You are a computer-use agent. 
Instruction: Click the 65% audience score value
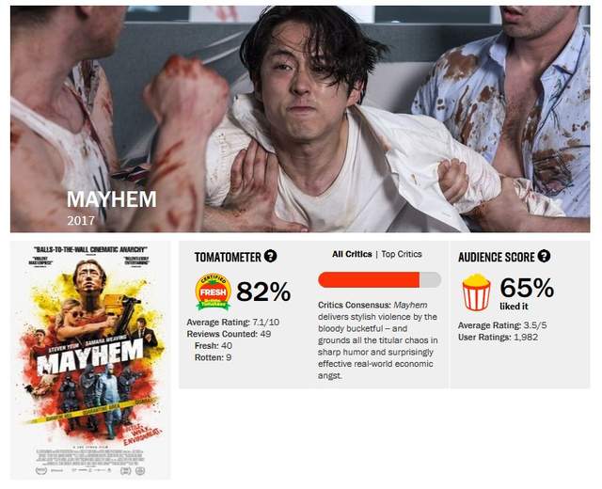tap(527, 288)
